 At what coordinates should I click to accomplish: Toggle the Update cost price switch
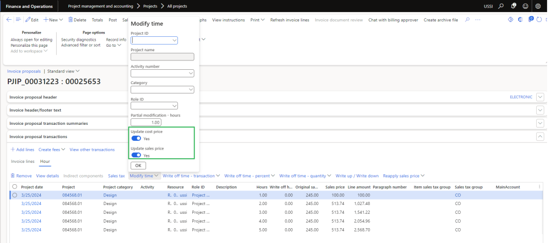(x=136, y=139)
